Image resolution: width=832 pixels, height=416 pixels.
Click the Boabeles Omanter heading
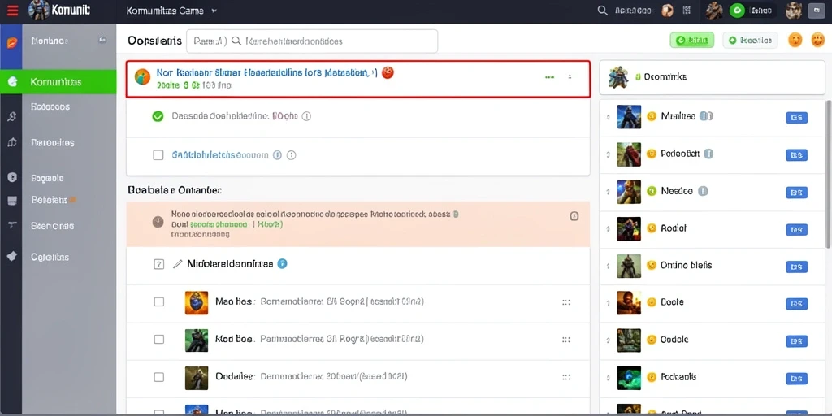[175, 189]
